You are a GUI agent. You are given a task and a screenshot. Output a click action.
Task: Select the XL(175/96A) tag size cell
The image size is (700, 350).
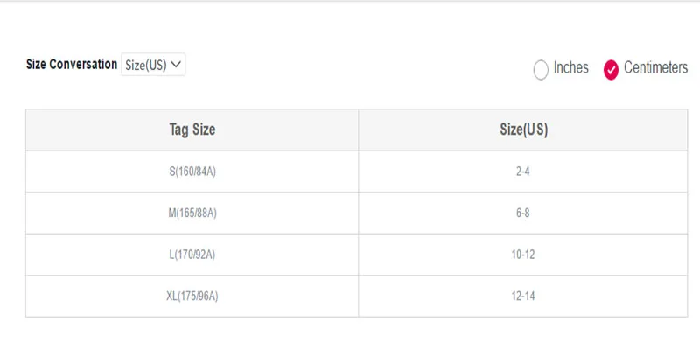(x=192, y=297)
